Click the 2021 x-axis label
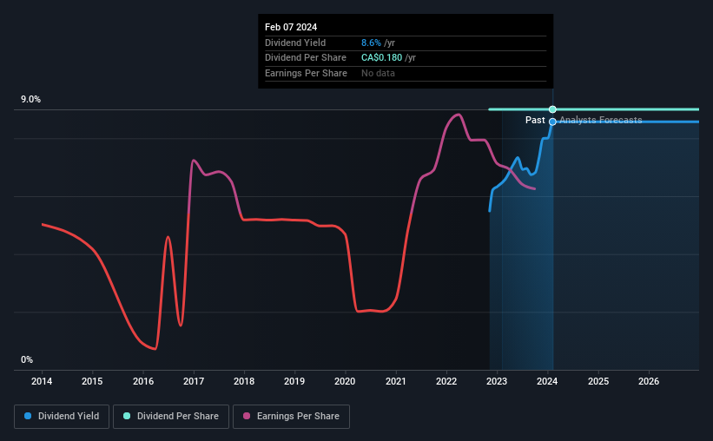The height and width of the screenshot is (441, 713). (x=396, y=381)
